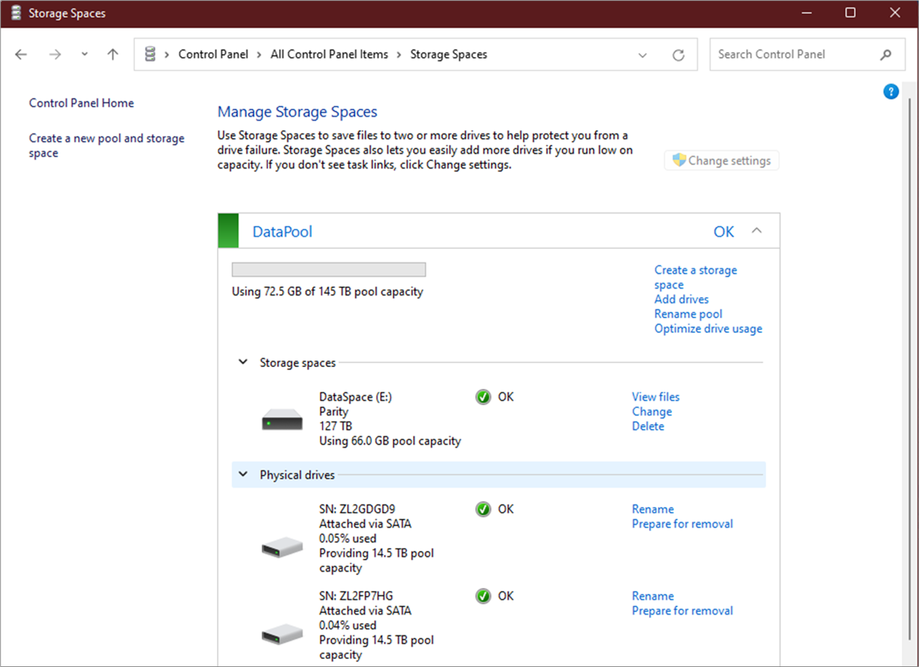Delete the DataSpace storage space
919x667 pixels.
pos(648,426)
